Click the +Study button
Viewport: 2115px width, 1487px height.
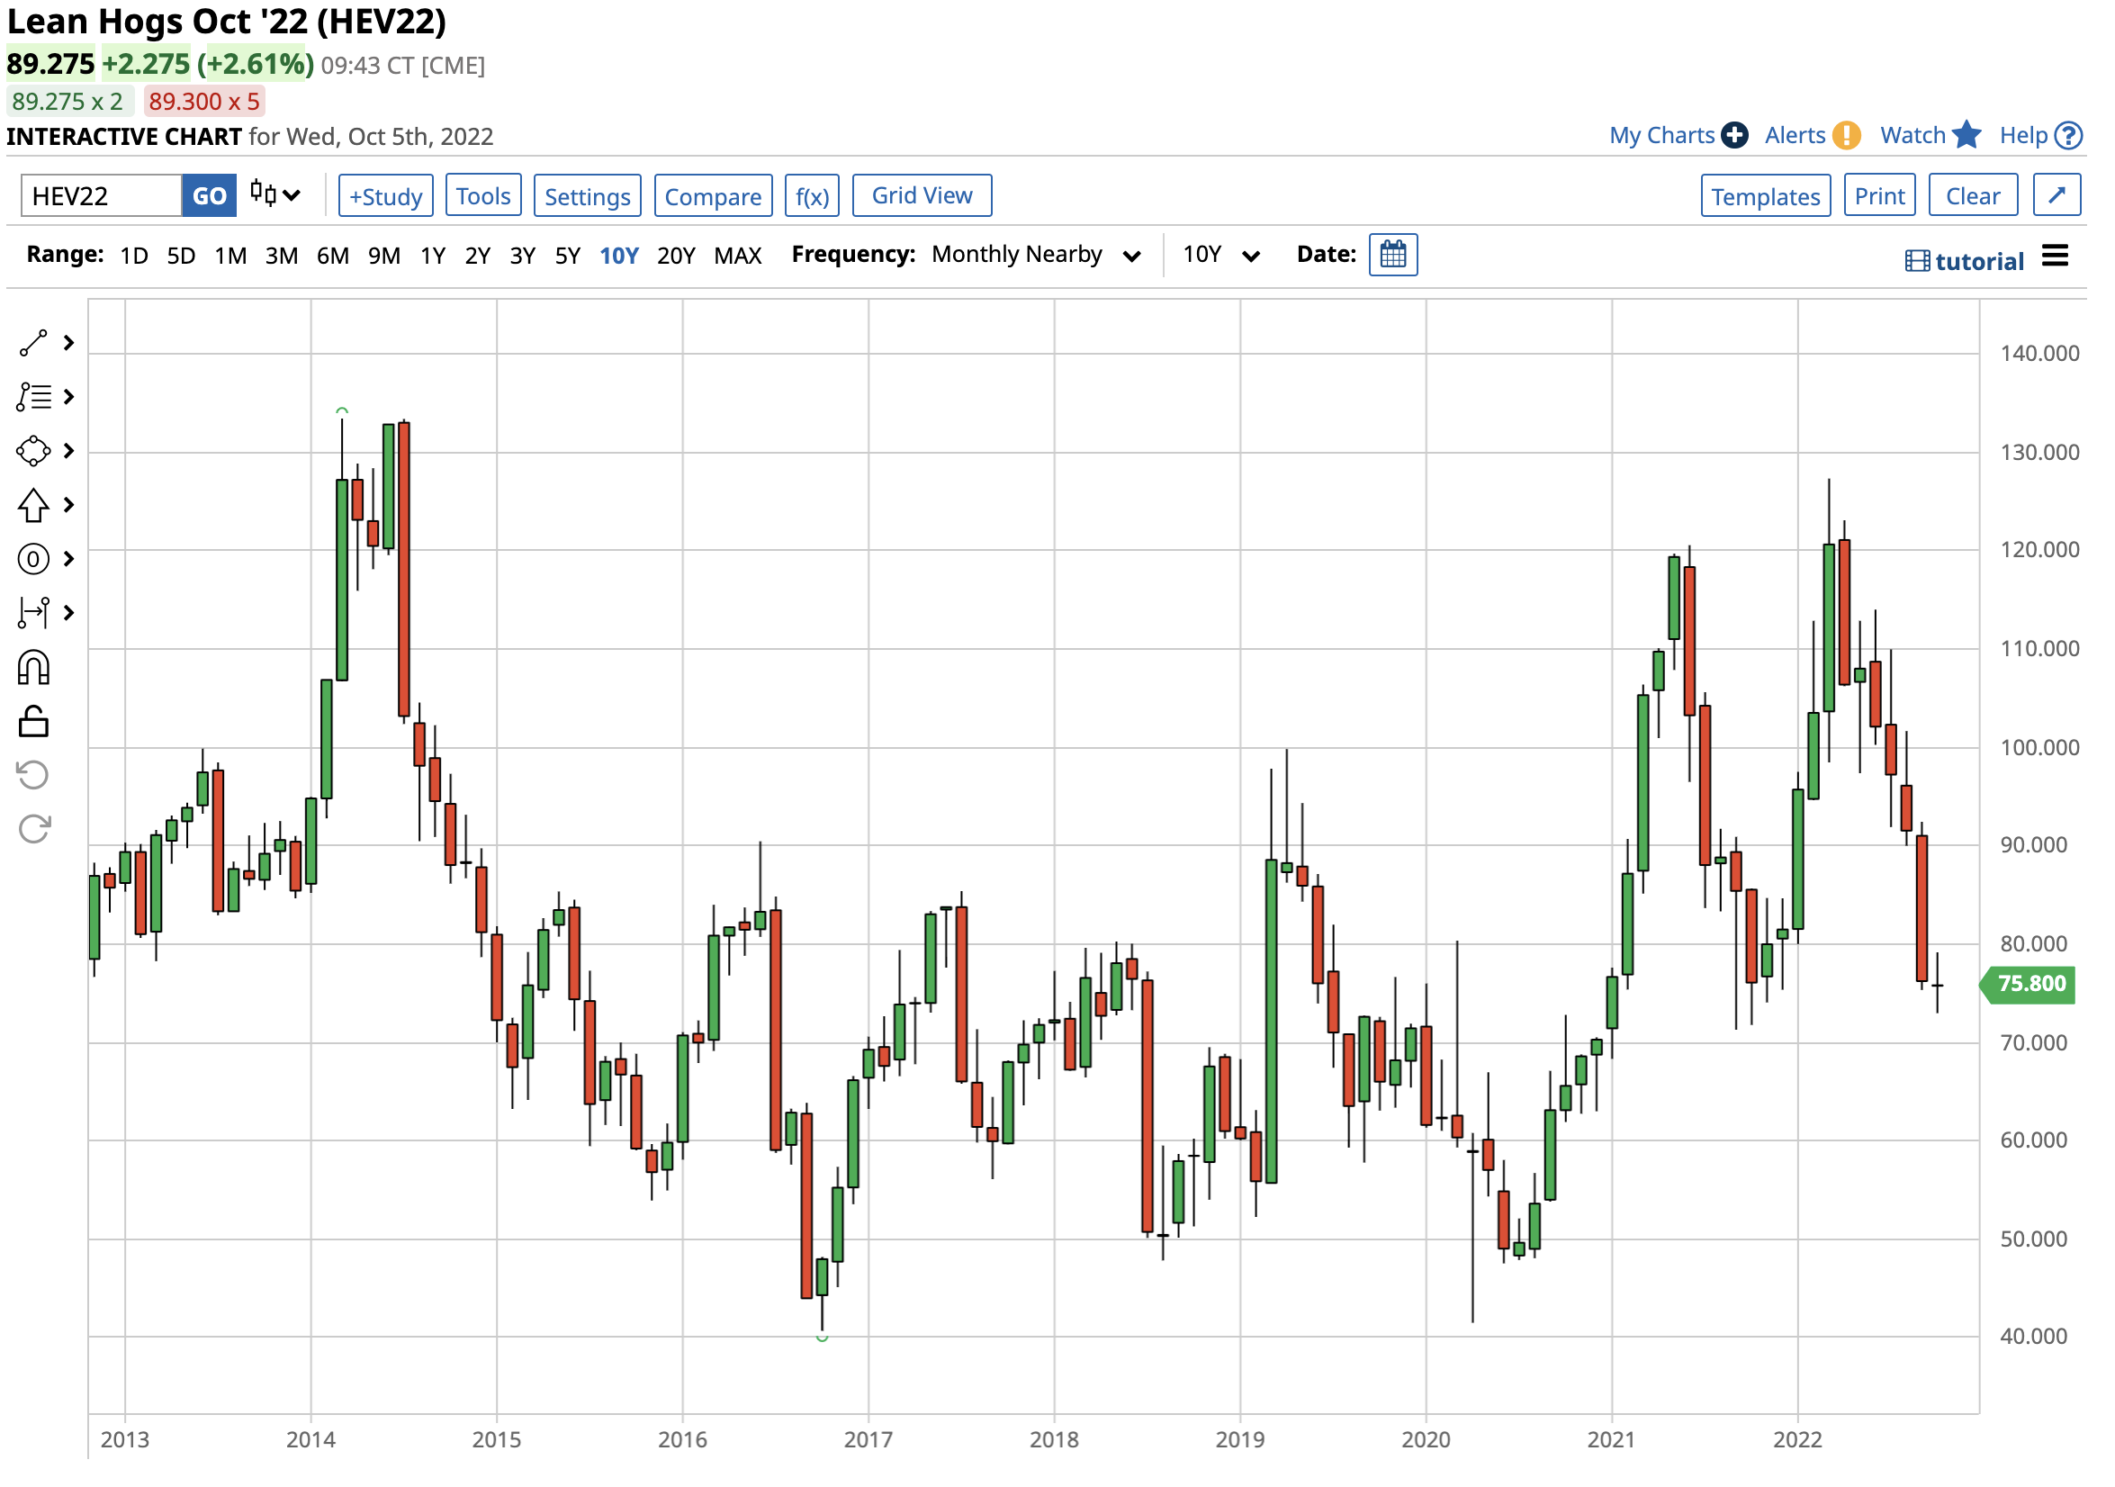coord(386,196)
